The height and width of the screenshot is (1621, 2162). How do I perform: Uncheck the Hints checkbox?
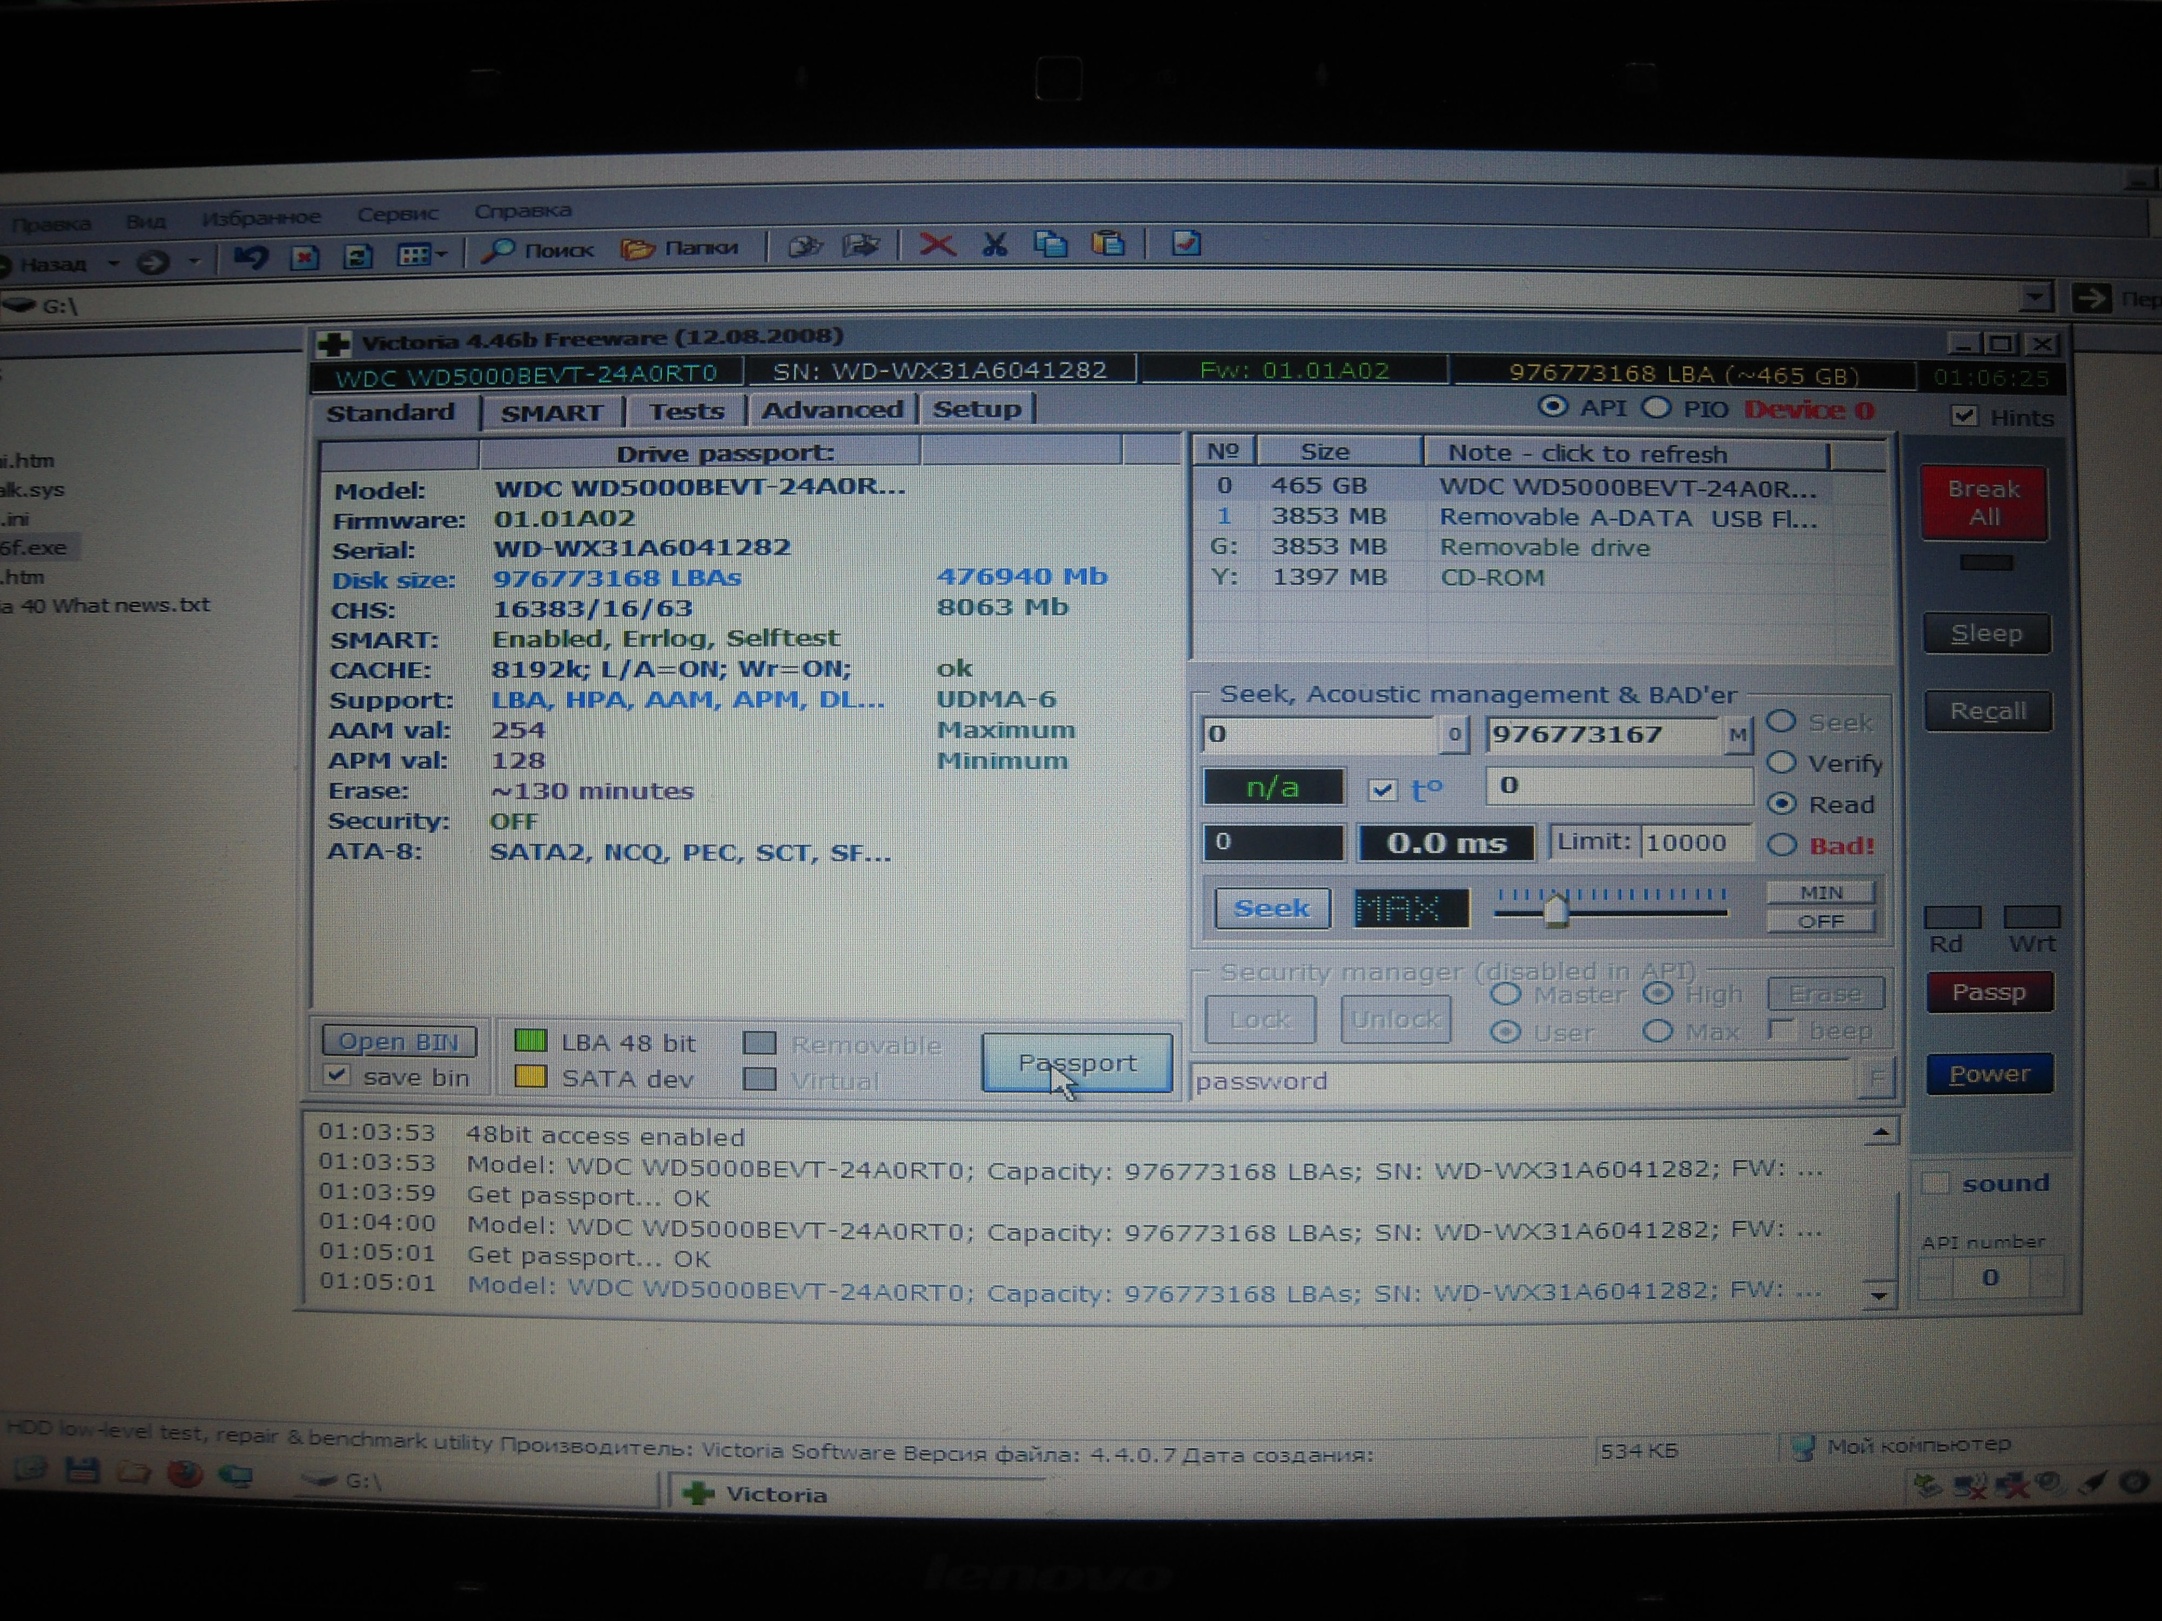tap(1964, 416)
